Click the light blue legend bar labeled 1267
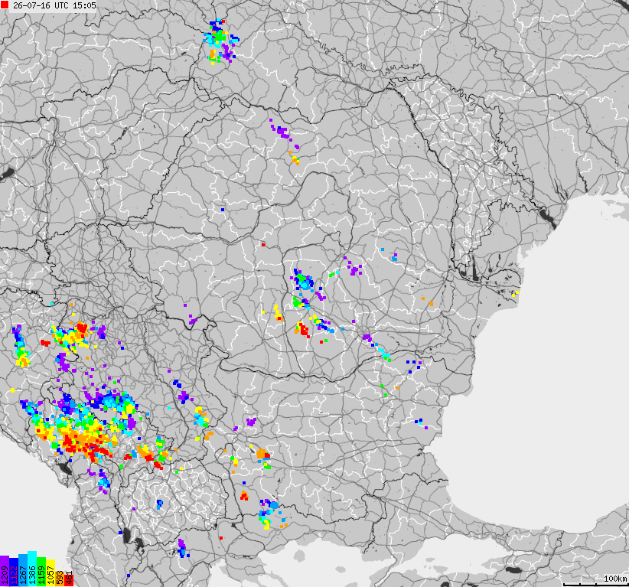The width and height of the screenshot is (629, 587). pyautogui.click(x=23, y=570)
